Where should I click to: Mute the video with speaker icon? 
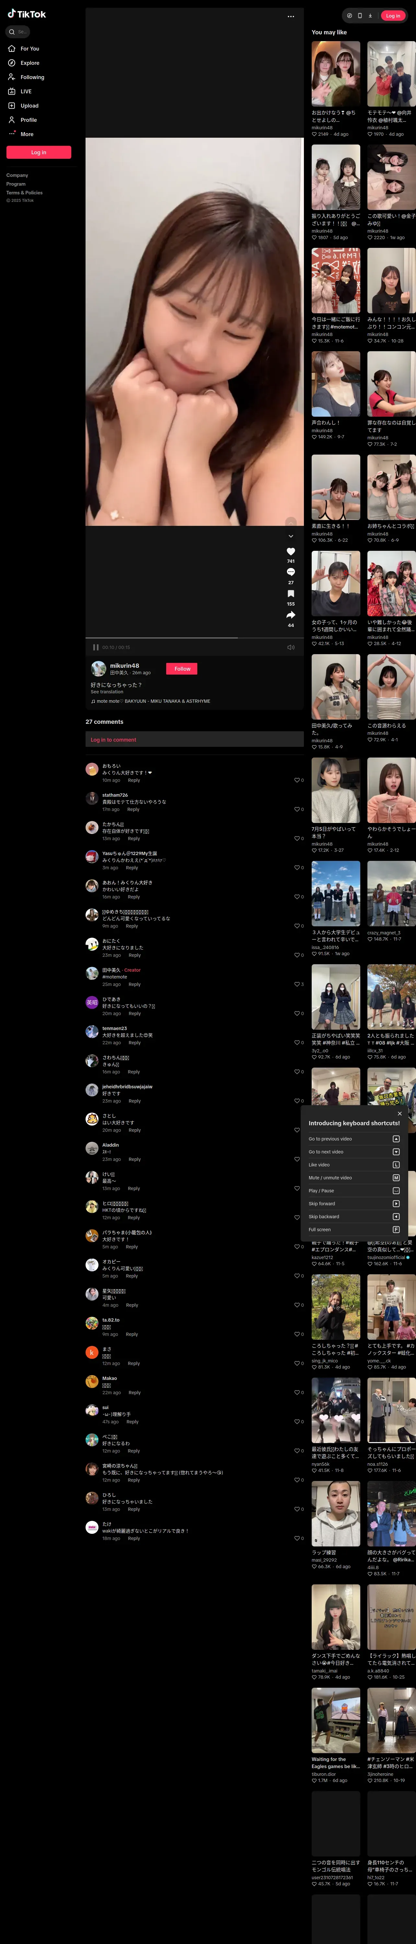pos(291,647)
